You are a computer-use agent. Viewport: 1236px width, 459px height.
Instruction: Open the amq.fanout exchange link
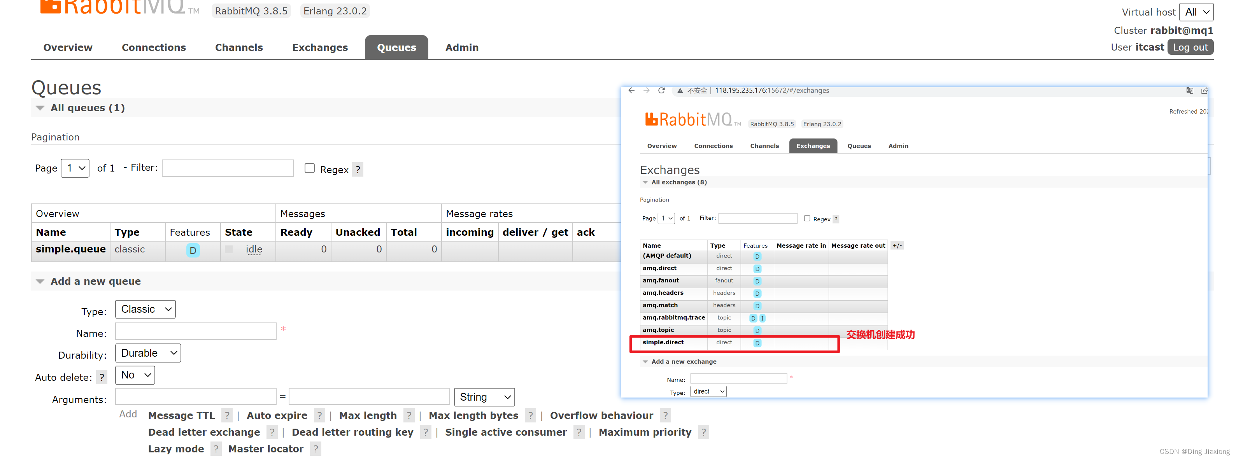pos(660,280)
